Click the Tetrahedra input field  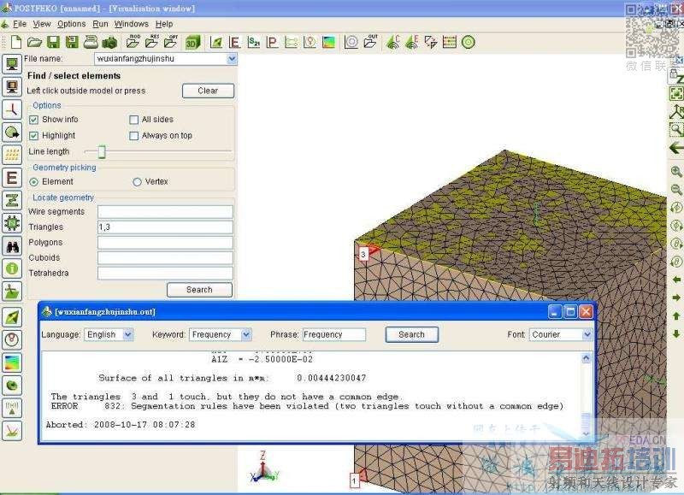[x=165, y=273]
